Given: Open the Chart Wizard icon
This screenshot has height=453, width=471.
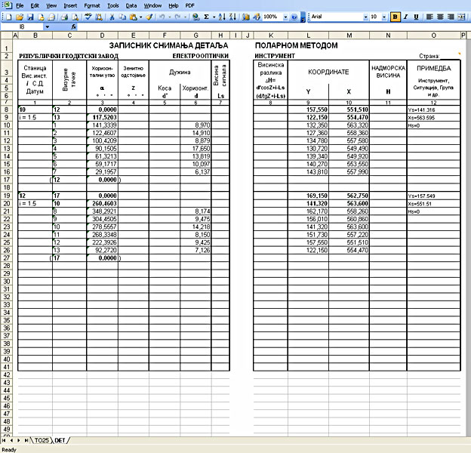Looking at the screenshot, I should pos(244,16).
